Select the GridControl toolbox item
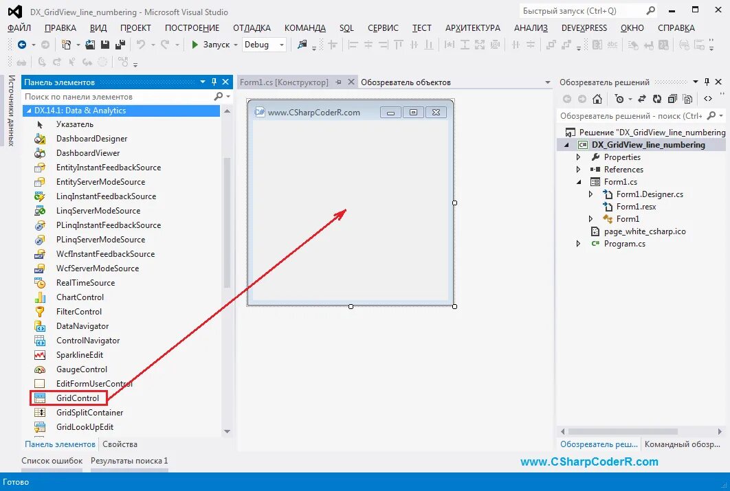Image resolution: width=730 pixels, height=491 pixels. pos(78,398)
